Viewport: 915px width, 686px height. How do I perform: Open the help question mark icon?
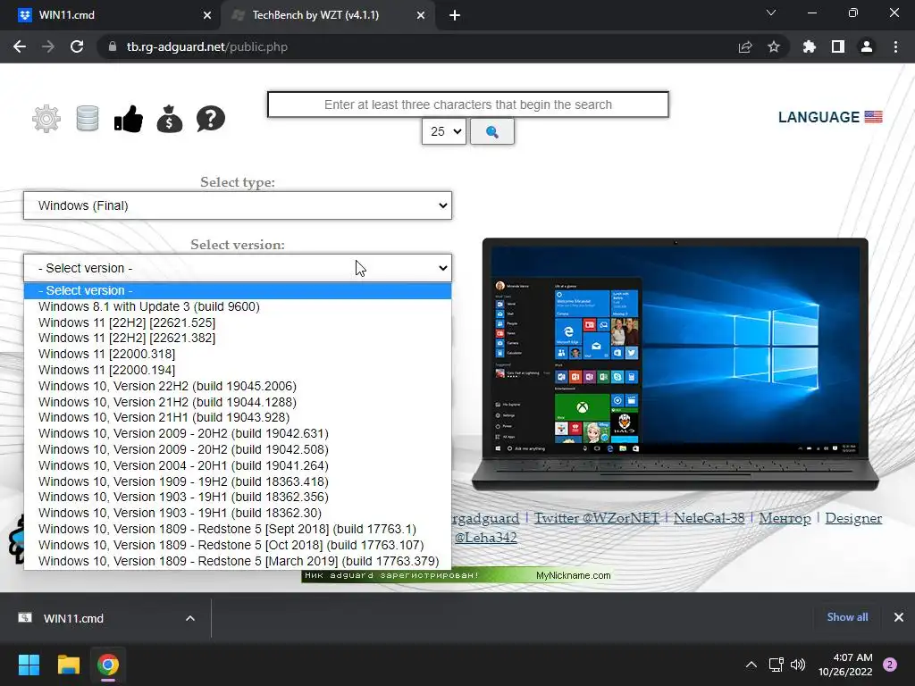tap(211, 119)
